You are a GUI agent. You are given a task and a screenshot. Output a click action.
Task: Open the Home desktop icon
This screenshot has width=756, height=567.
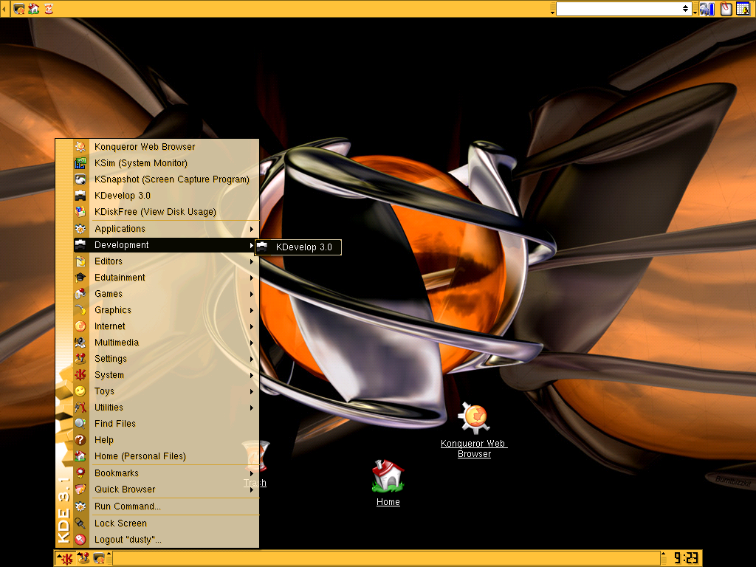(x=388, y=482)
